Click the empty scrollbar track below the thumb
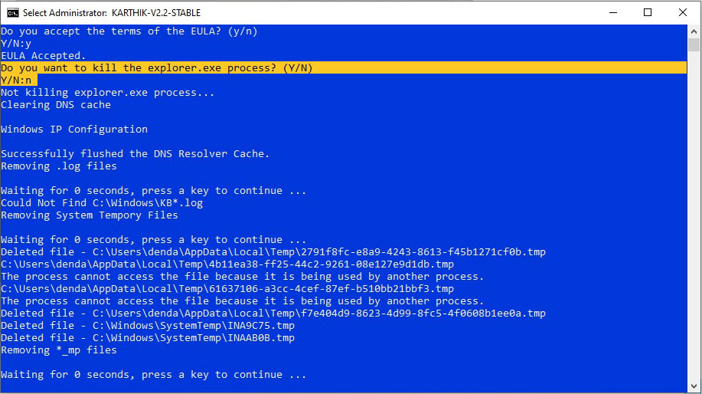702x394 pixels. (694, 230)
